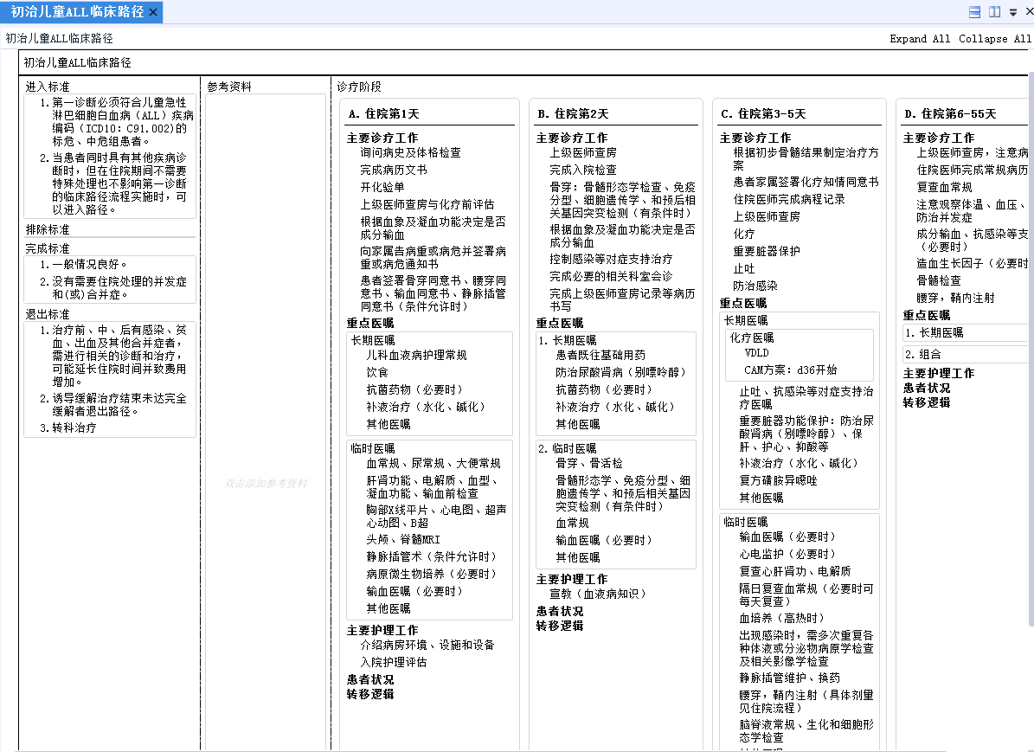Screen dimensions: 1034x752
Task: Click 住院医师完成病程记录 item
Action: (x=789, y=198)
